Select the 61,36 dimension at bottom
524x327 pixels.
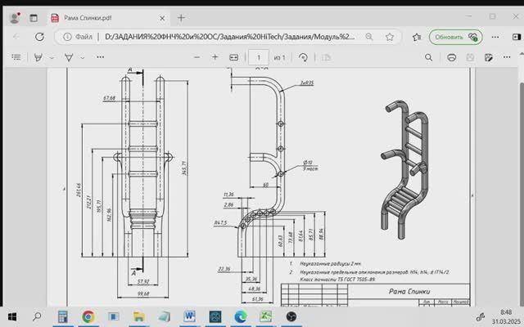pos(257,299)
